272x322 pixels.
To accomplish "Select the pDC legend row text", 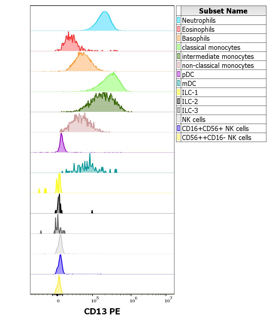I will (188, 75).
